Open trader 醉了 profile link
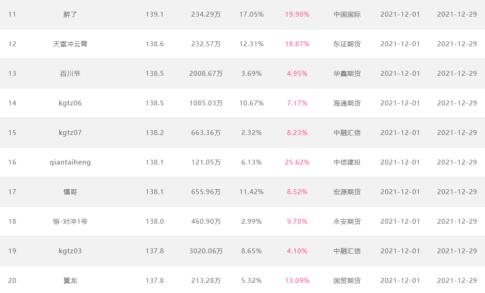The height and width of the screenshot is (293, 485). coord(70,15)
